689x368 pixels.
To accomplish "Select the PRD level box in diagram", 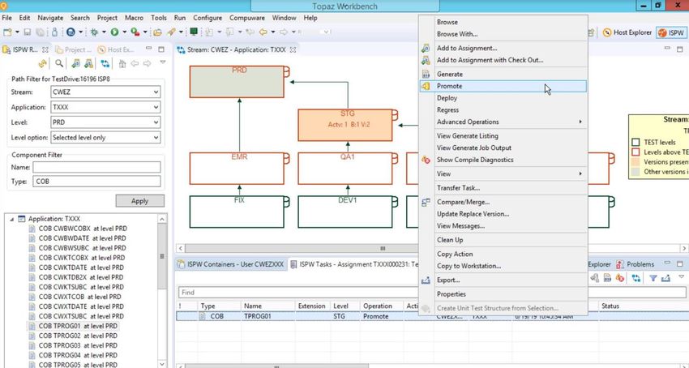I will 238,82.
